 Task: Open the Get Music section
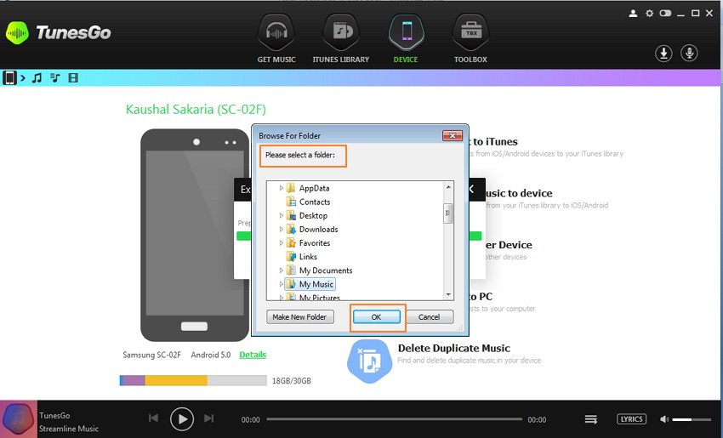(276, 39)
